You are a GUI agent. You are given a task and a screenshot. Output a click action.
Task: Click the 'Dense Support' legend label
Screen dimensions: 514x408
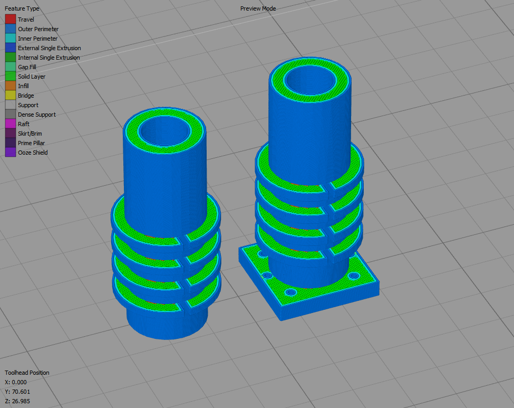pos(37,115)
